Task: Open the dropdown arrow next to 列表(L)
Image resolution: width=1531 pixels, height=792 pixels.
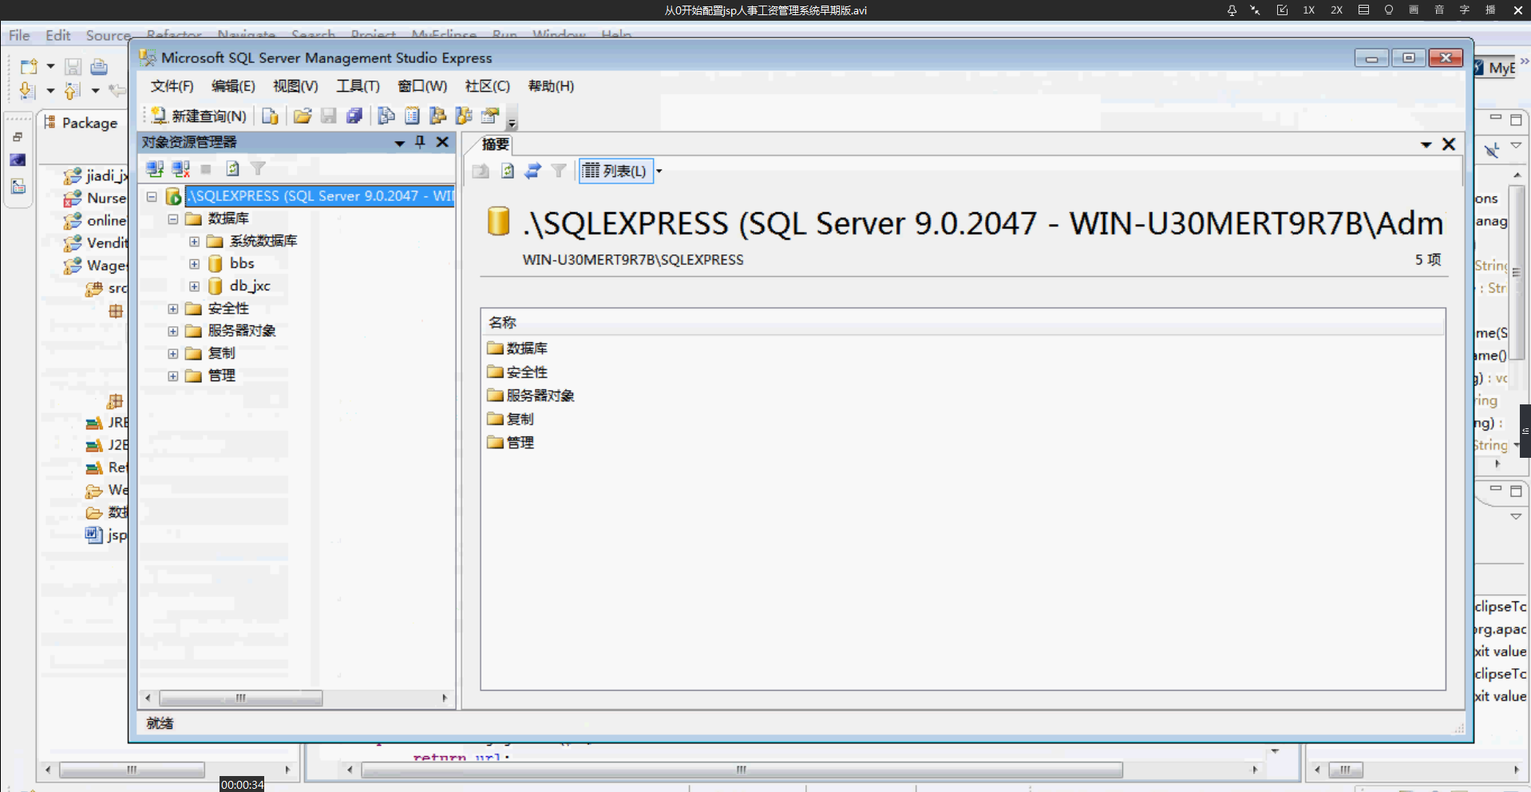Action: [x=659, y=171]
